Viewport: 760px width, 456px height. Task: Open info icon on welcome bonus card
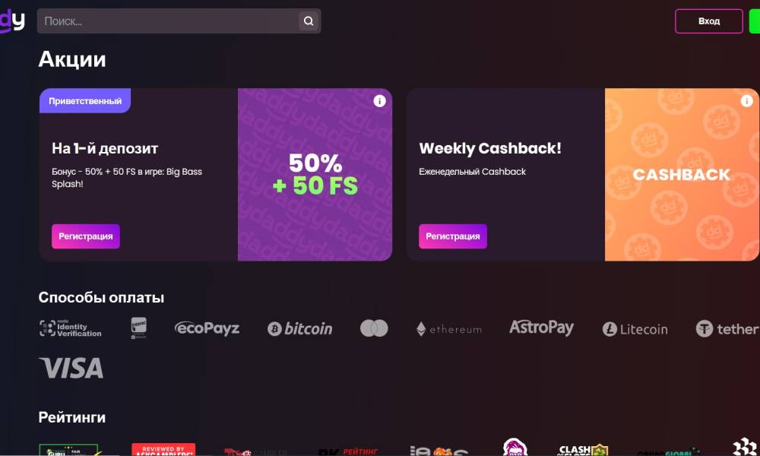click(379, 101)
